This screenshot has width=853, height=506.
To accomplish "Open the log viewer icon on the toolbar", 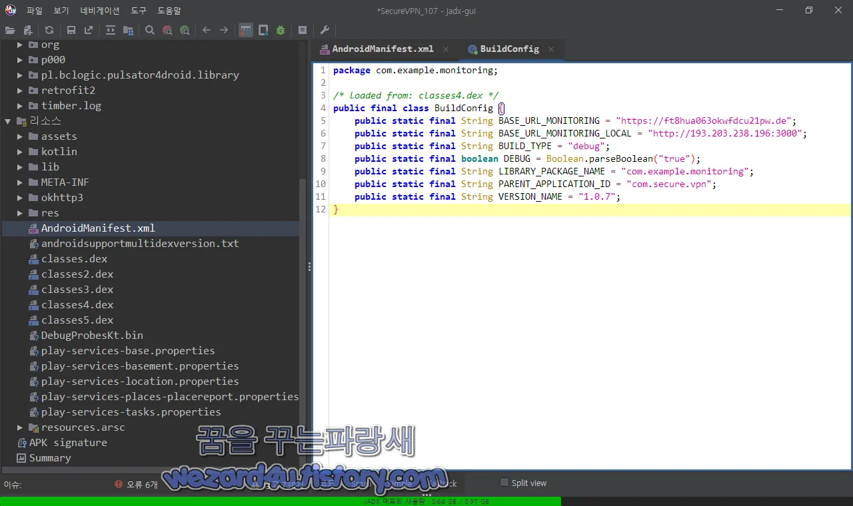I will tap(302, 30).
